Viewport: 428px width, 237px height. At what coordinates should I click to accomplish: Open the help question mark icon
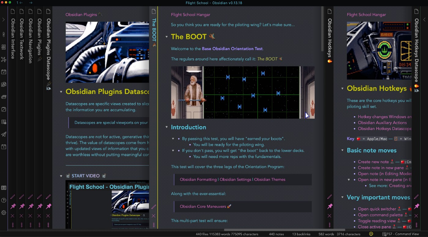[x=4, y=201]
